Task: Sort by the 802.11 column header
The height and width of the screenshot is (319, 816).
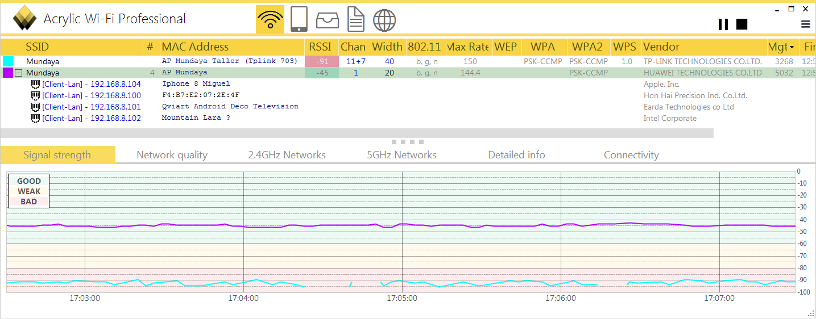Action: (424, 47)
